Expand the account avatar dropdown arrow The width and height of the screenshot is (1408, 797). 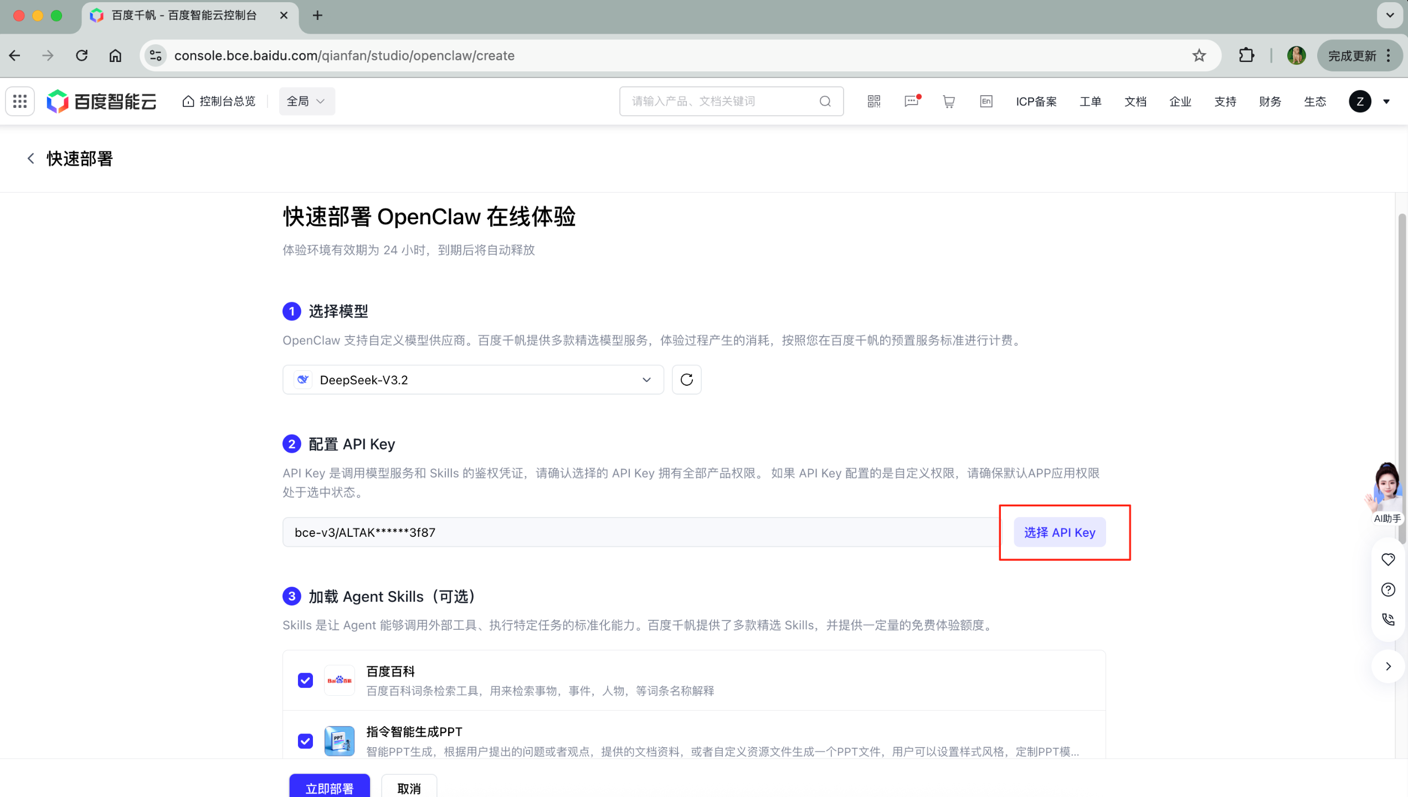[1386, 101]
